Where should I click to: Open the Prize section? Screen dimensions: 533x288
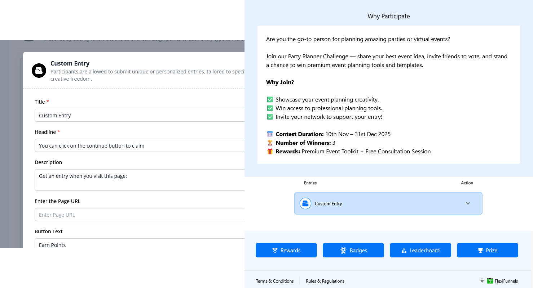pos(488,250)
